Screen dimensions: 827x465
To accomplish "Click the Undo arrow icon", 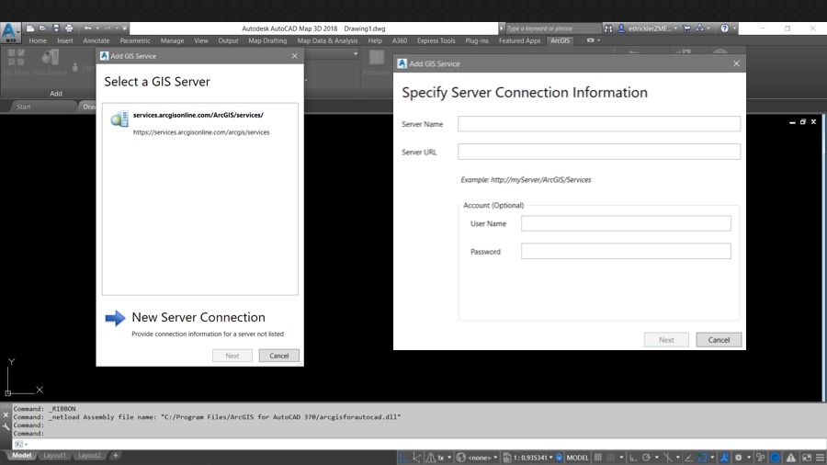I will (x=87, y=28).
